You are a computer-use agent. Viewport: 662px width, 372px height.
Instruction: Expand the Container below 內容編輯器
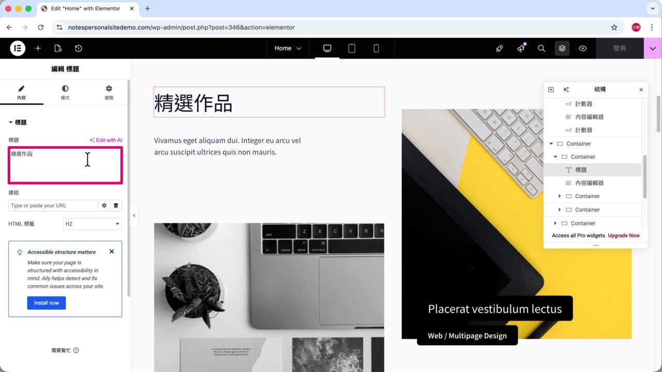pyautogui.click(x=560, y=196)
